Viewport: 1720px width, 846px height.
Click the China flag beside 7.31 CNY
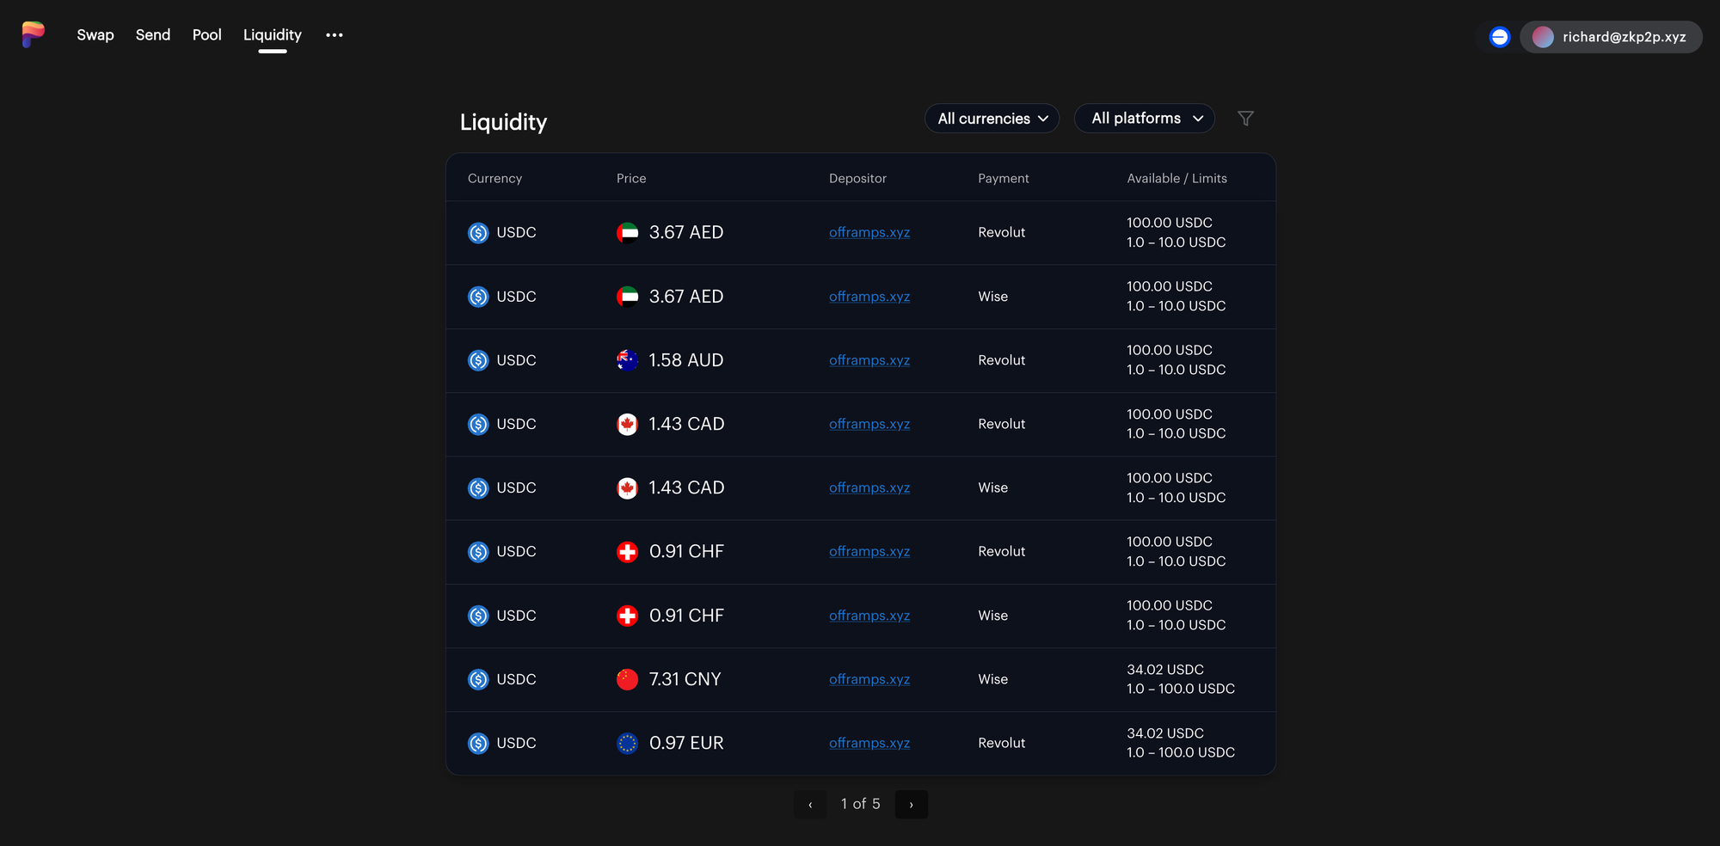click(x=628, y=678)
